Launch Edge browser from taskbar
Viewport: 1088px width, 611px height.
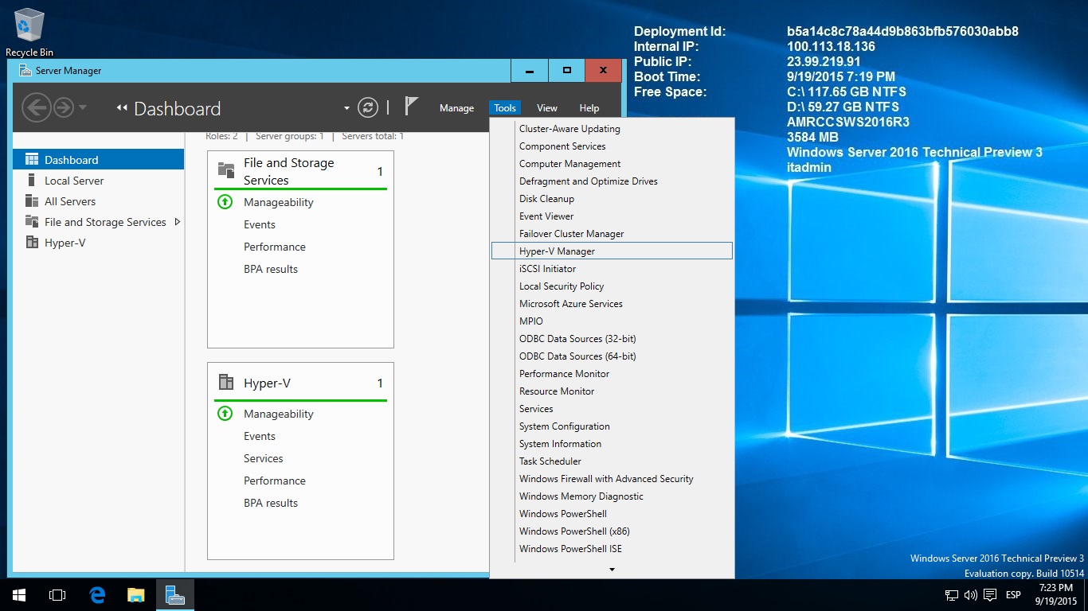coord(97,594)
